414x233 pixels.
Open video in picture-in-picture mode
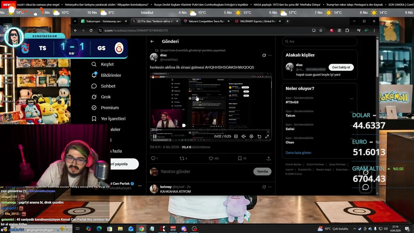pyautogui.click(x=259, y=137)
